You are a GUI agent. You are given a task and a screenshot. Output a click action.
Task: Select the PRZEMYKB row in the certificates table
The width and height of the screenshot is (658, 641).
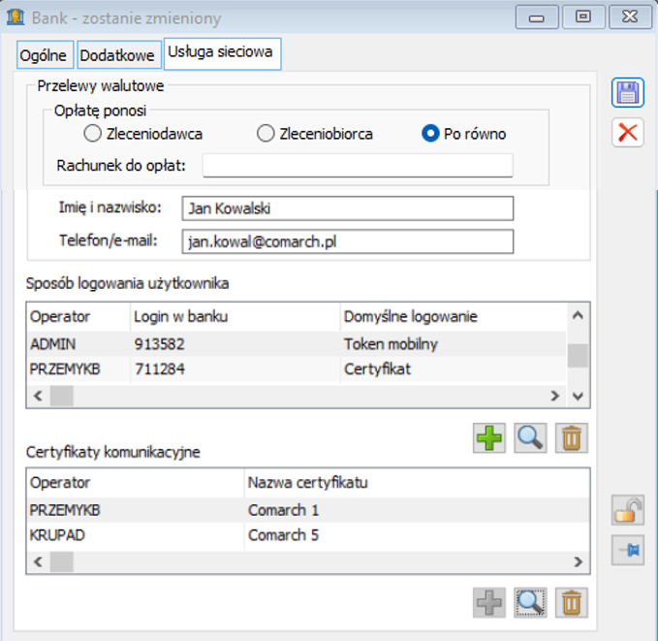point(308,510)
